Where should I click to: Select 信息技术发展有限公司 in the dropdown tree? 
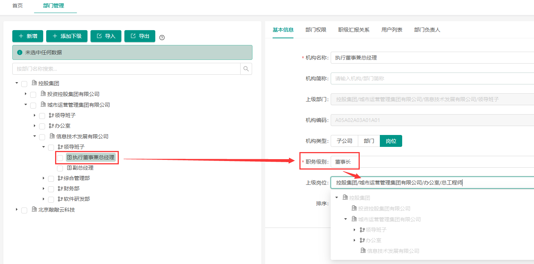point(393,251)
